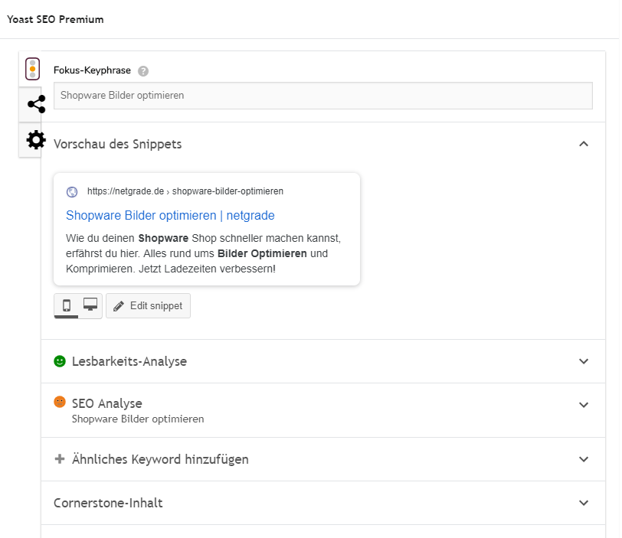This screenshot has width=622, height=538.
Task: Open the SEO traffic light tab
Action: [x=31, y=69]
